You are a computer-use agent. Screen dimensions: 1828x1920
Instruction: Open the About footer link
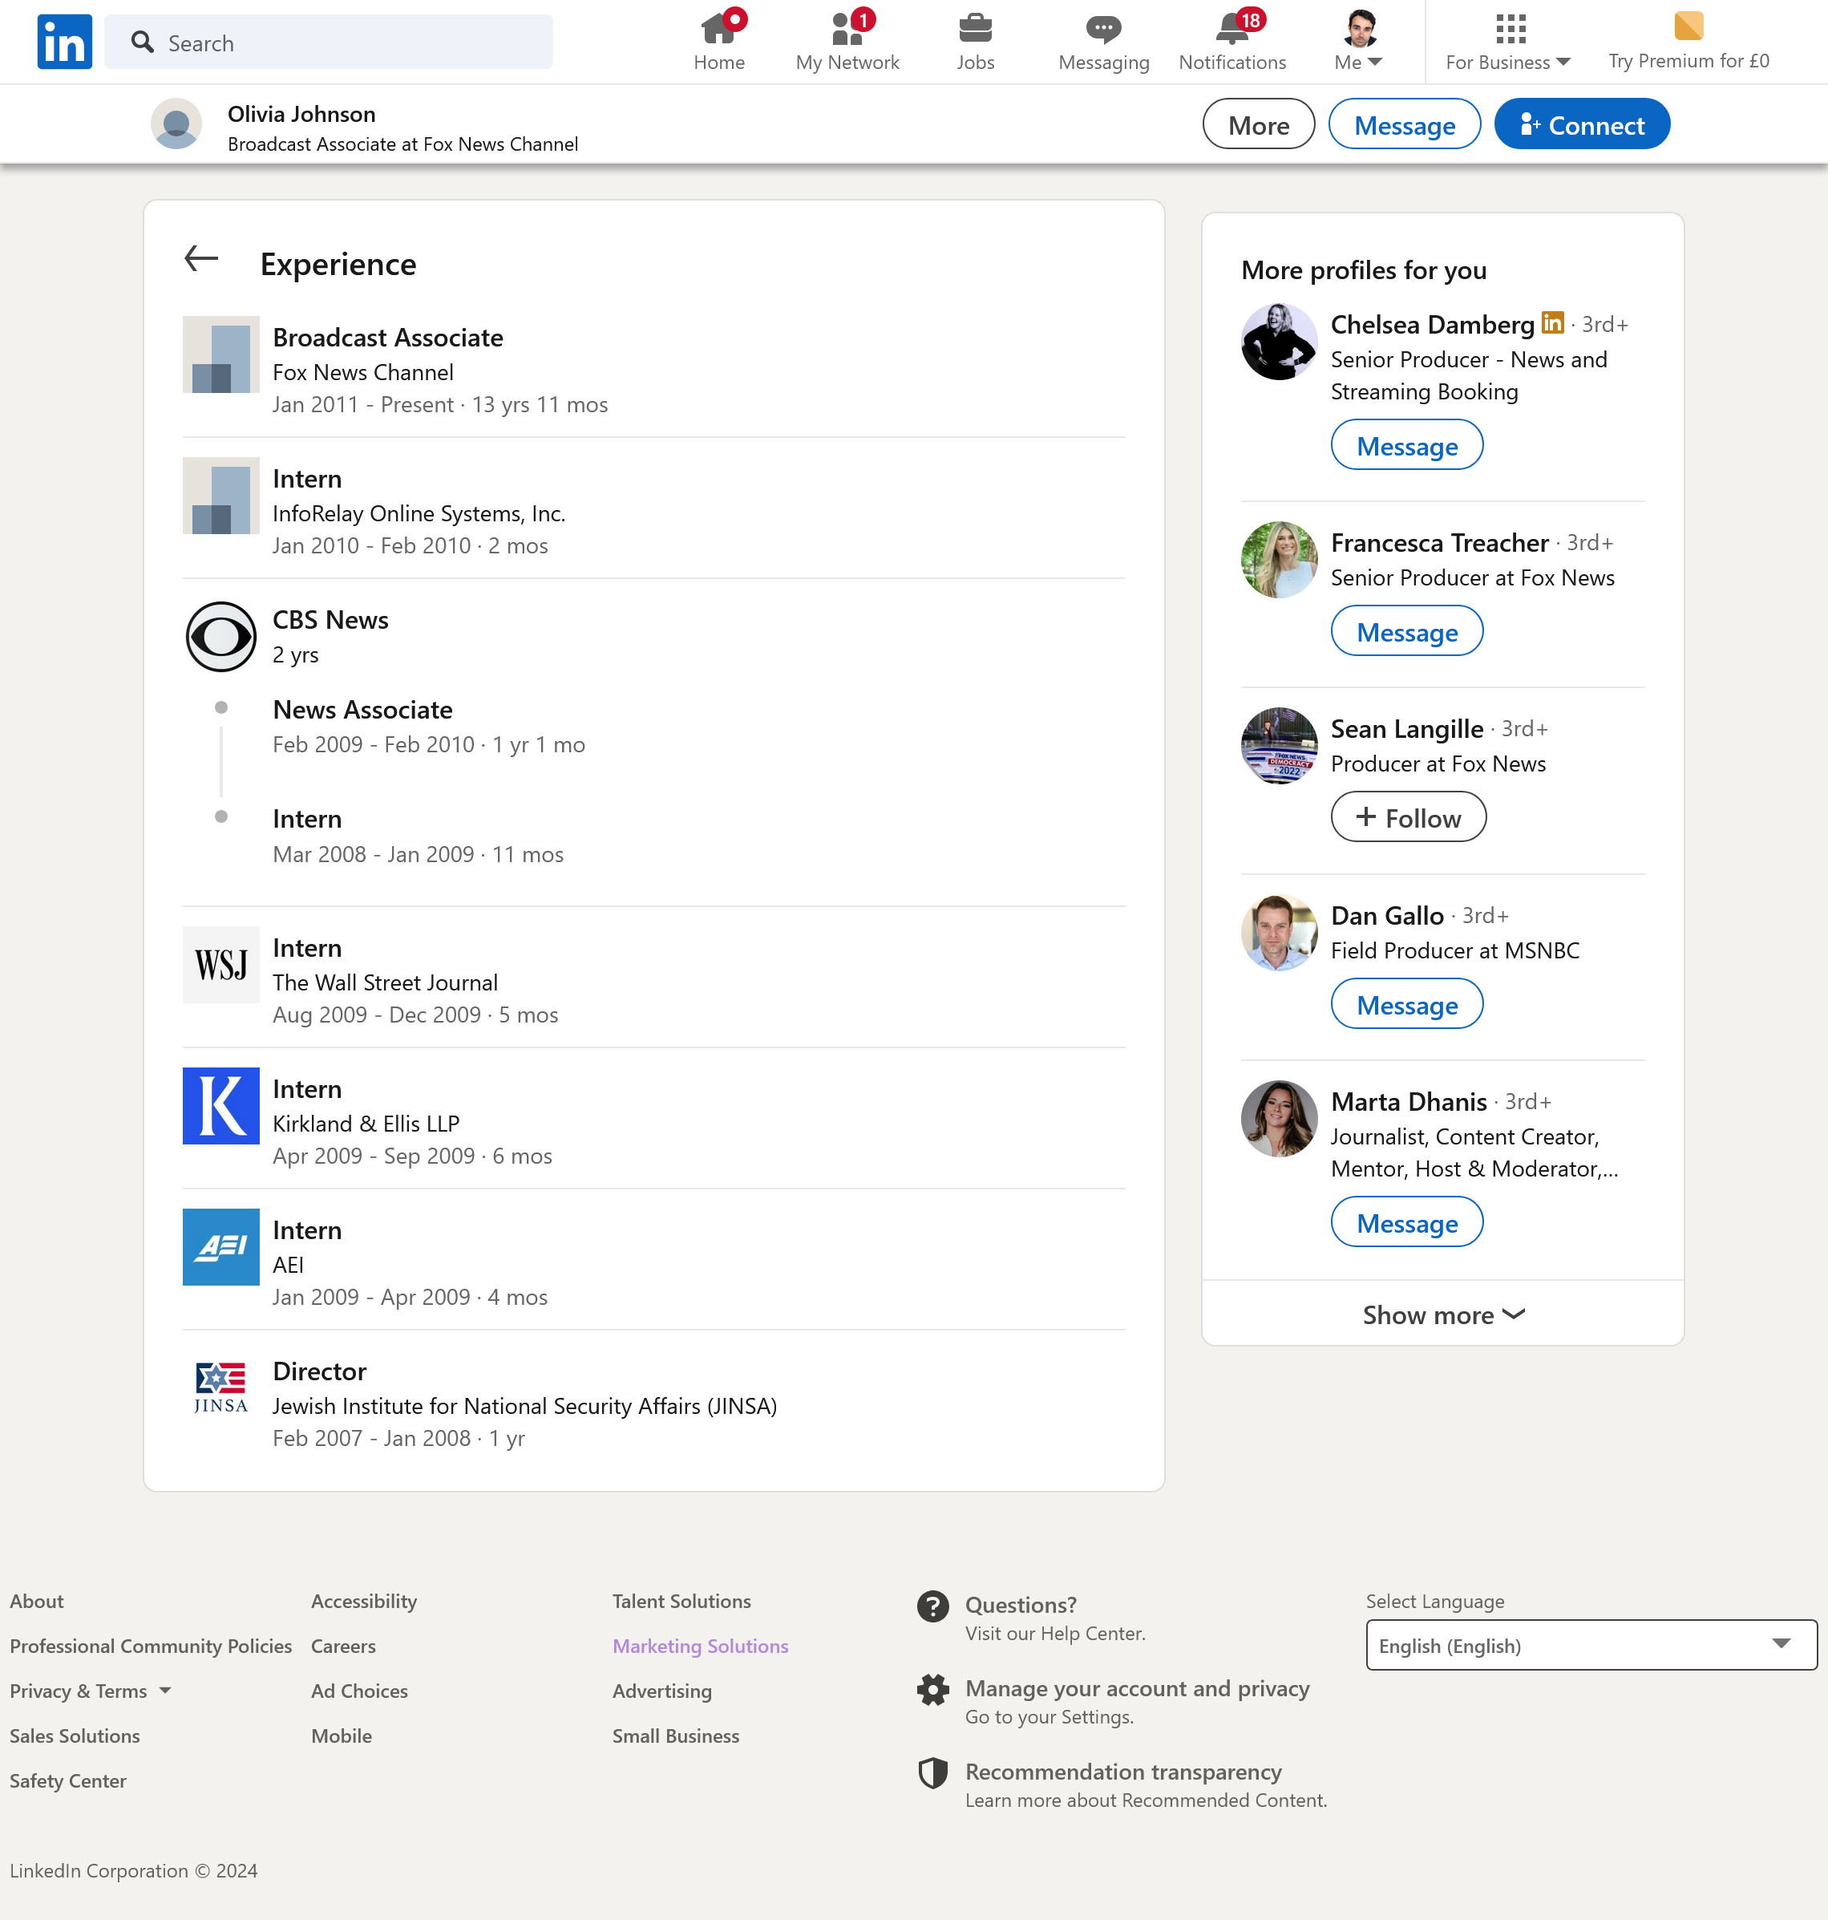tap(37, 1602)
